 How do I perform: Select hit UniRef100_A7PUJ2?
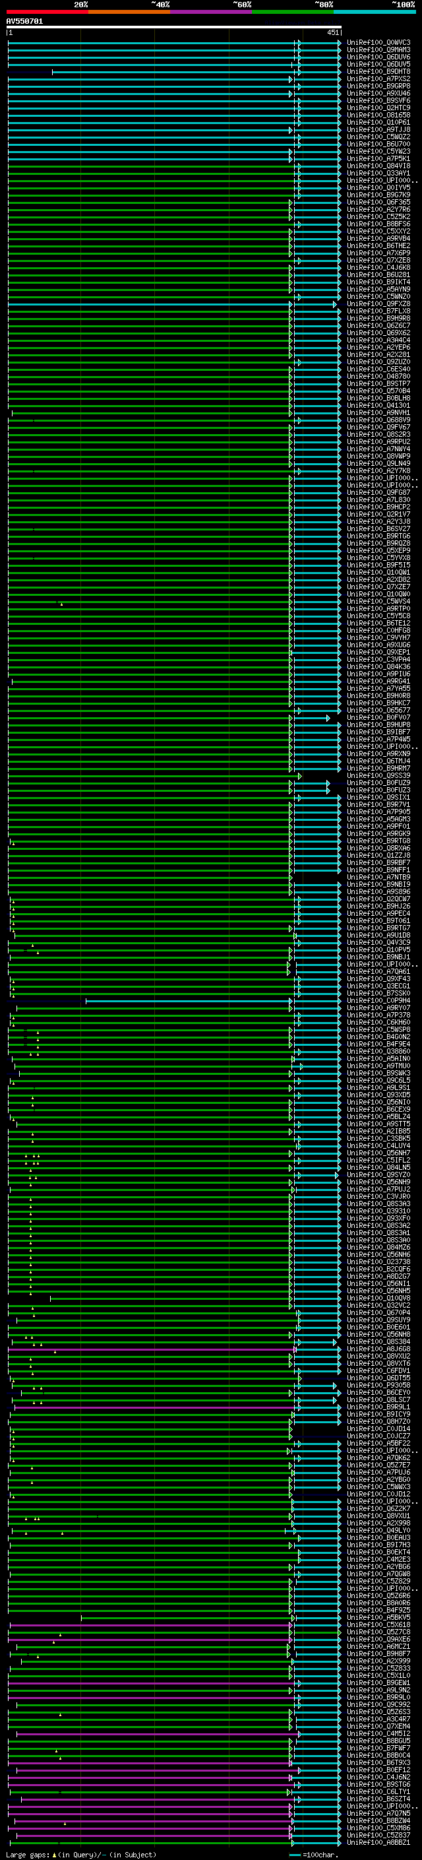[x=378, y=1189]
